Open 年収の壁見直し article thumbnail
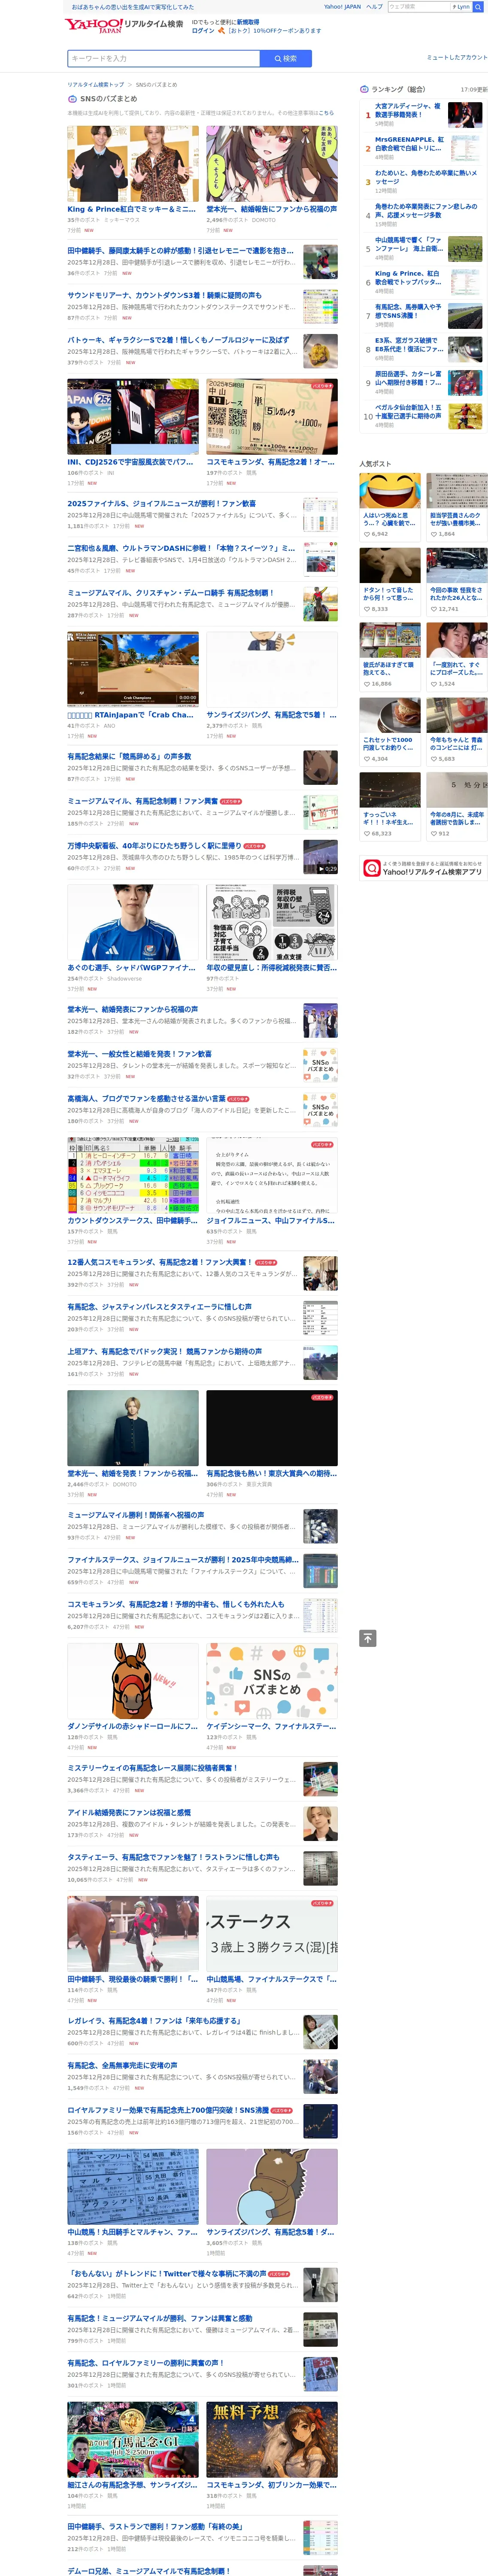This screenshot has width=488, height=2576. [x=272, y=922]
